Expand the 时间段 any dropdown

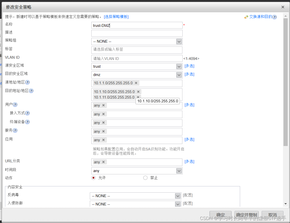tap(179, 171)
